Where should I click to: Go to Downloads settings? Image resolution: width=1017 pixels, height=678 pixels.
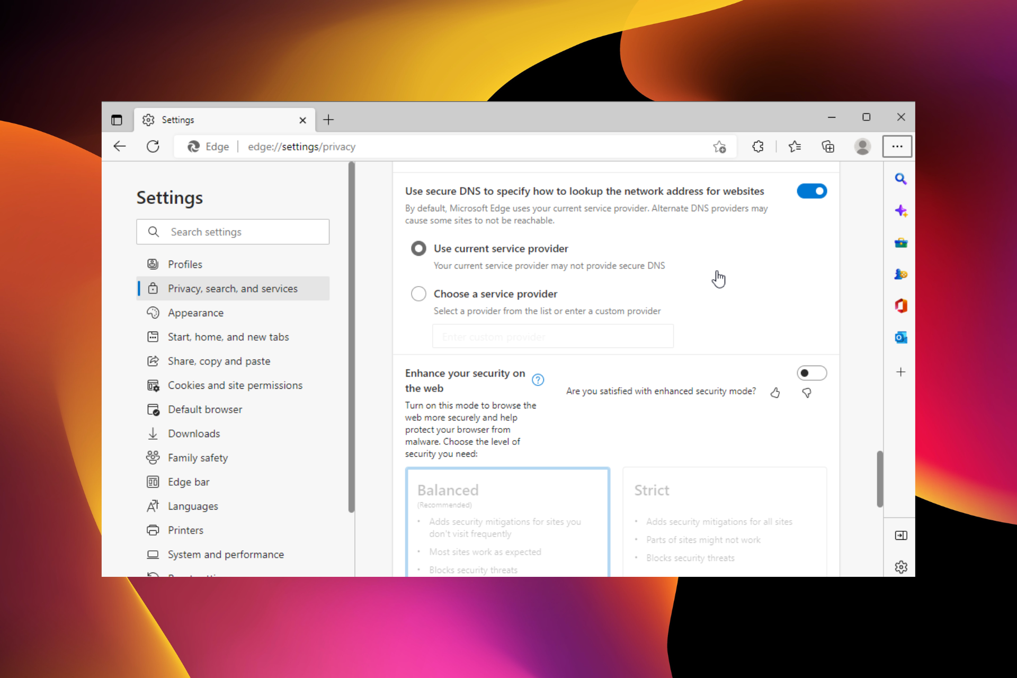(233, 433)
